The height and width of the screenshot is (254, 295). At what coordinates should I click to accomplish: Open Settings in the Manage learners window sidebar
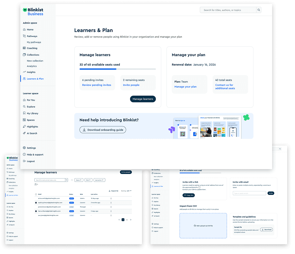[11, 232]
